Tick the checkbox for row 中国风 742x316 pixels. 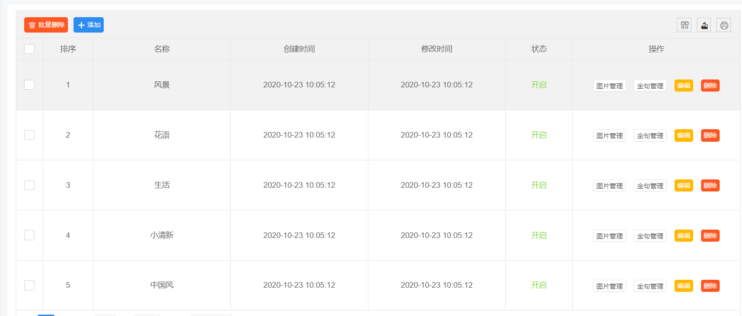(29, 285)
